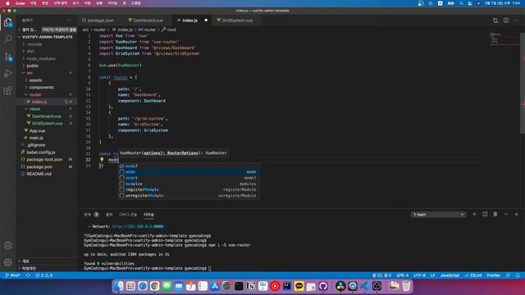Open the bash terminal selector dropdown

coord(438,215)
